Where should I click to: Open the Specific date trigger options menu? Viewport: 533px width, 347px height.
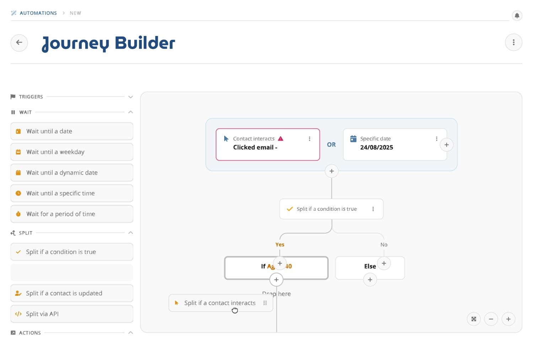click(x=437, y=139)
